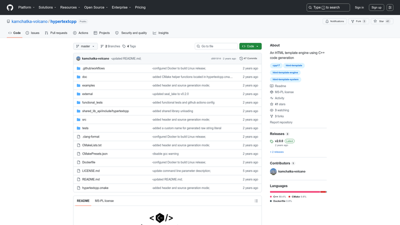Expand the Enterprise menu
Screen dimensions: 400x225
[121, 7]
